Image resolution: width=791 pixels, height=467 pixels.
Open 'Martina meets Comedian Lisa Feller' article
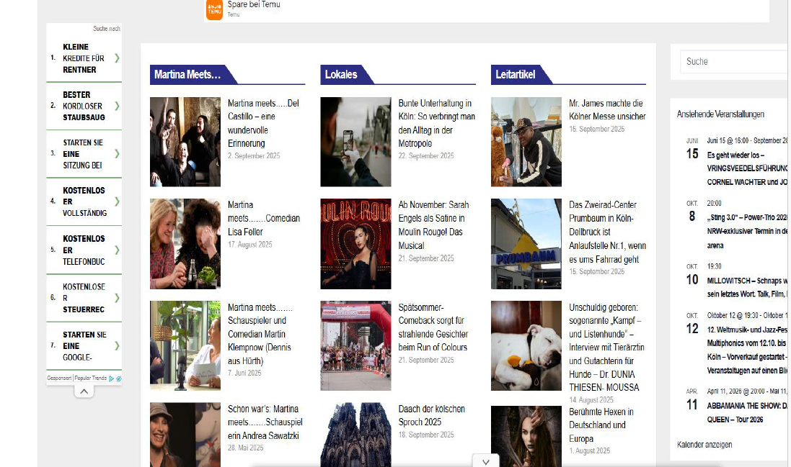coord(263,218)
